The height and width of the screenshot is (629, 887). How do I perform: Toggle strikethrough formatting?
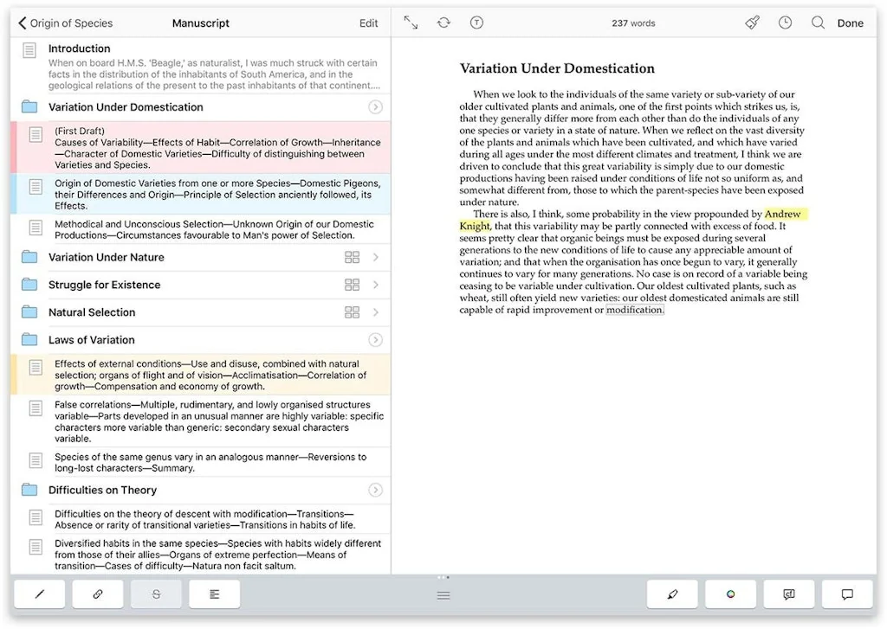coord(155,594)
